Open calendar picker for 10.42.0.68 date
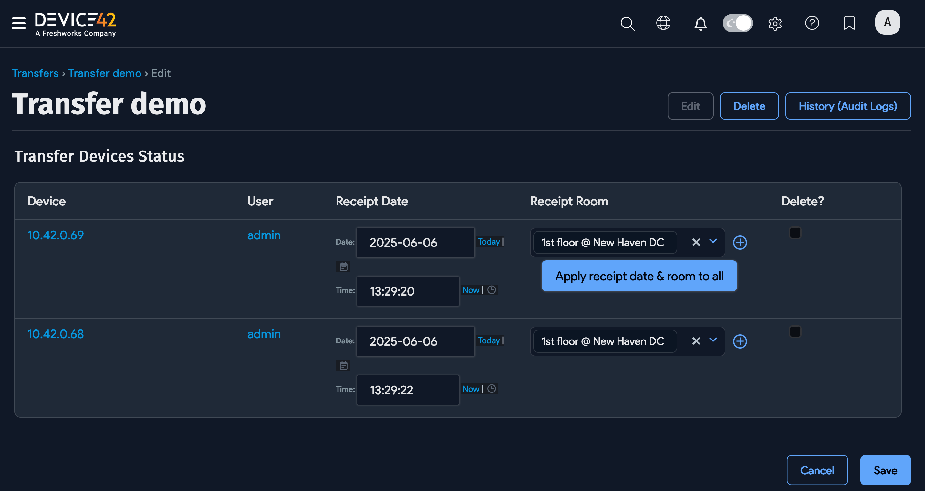The image size is (925, 491). (x=343, y=366)
